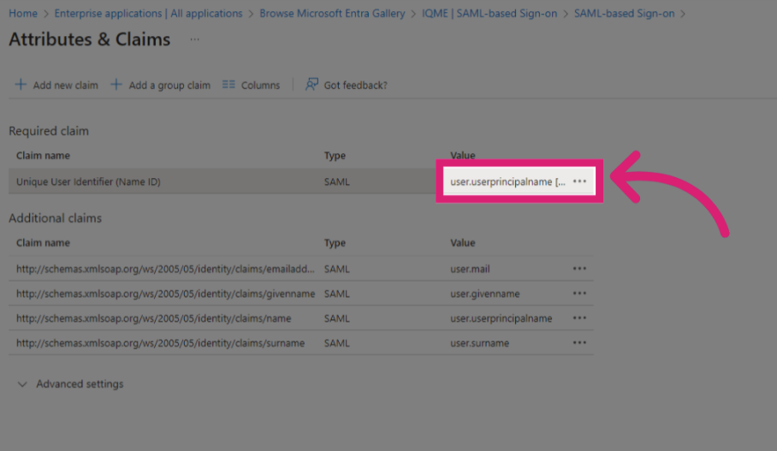The image size is (777, 451).
Task: Open the Enterprise applications | All applications breadcrumb
Action: tap(148, 14)
